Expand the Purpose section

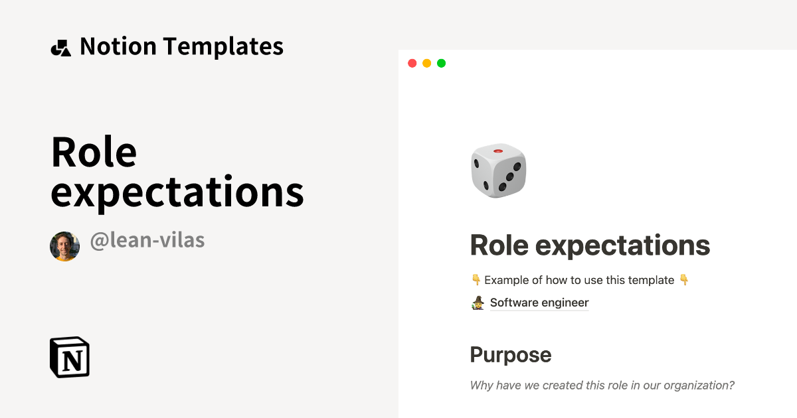[510, 355]
